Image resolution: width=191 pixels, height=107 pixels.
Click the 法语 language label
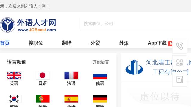(x=71, y=83)
